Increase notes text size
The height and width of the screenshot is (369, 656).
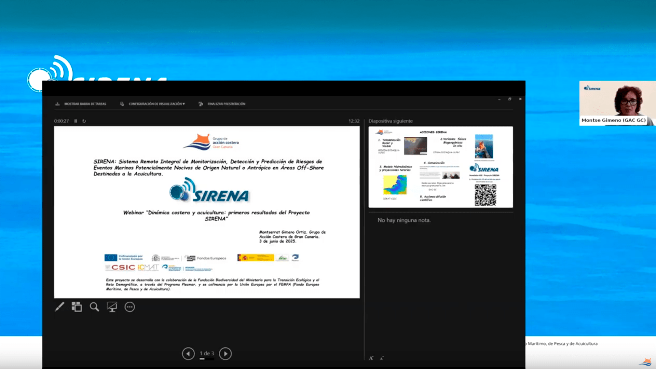coord(371,358)
